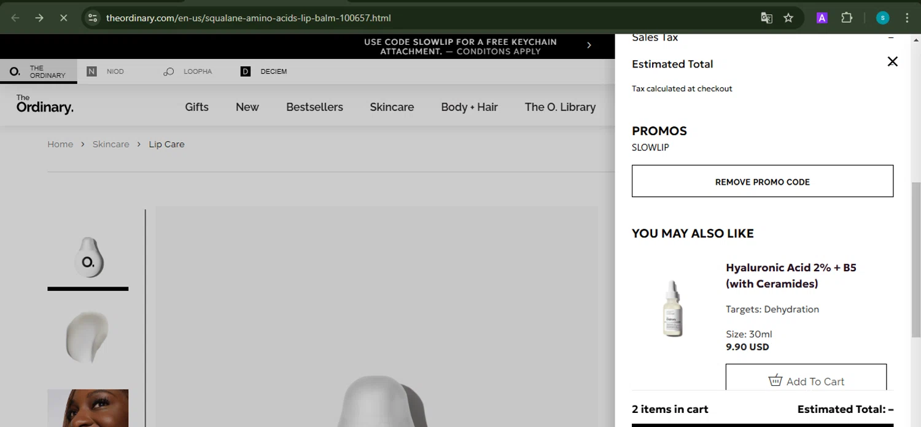Click the SLOWLIP promo banner text
This screenshot has width=921, height=427.
click(x=460, y=47)
